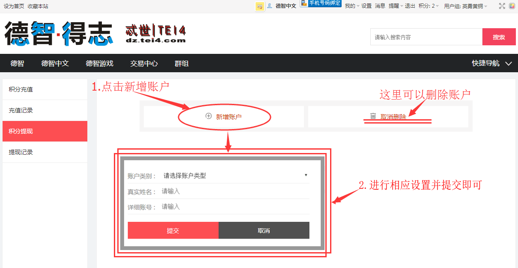
Task: Click the smiley emoticon icon in top bar
Action: click(x=260, y=6)
